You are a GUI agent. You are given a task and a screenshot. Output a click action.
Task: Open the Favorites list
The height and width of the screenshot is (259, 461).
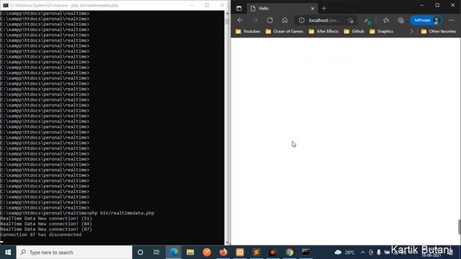click(x=386, y=20)
